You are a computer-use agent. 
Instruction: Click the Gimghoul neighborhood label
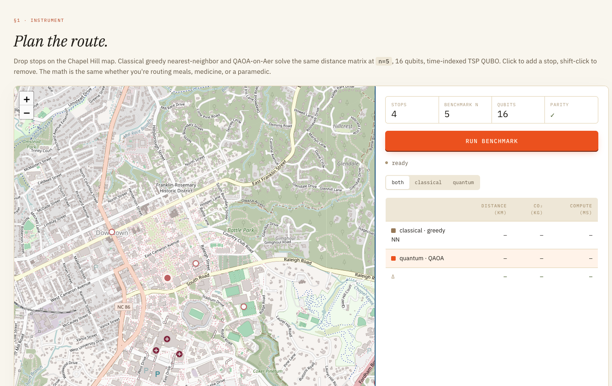click(x=286, y=238)
